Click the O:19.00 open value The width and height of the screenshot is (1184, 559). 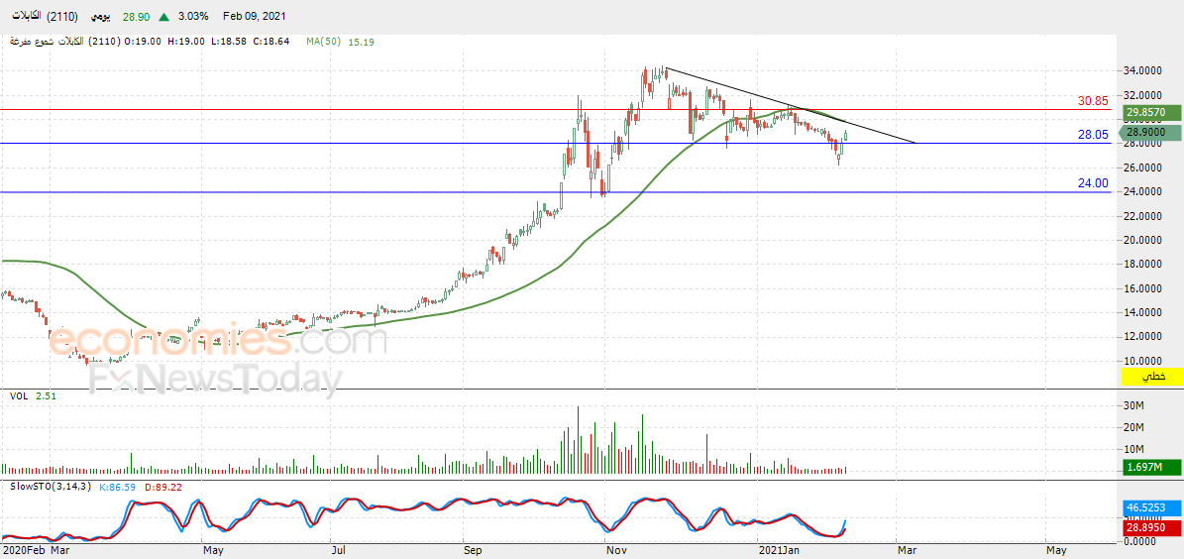coord(142,43)
